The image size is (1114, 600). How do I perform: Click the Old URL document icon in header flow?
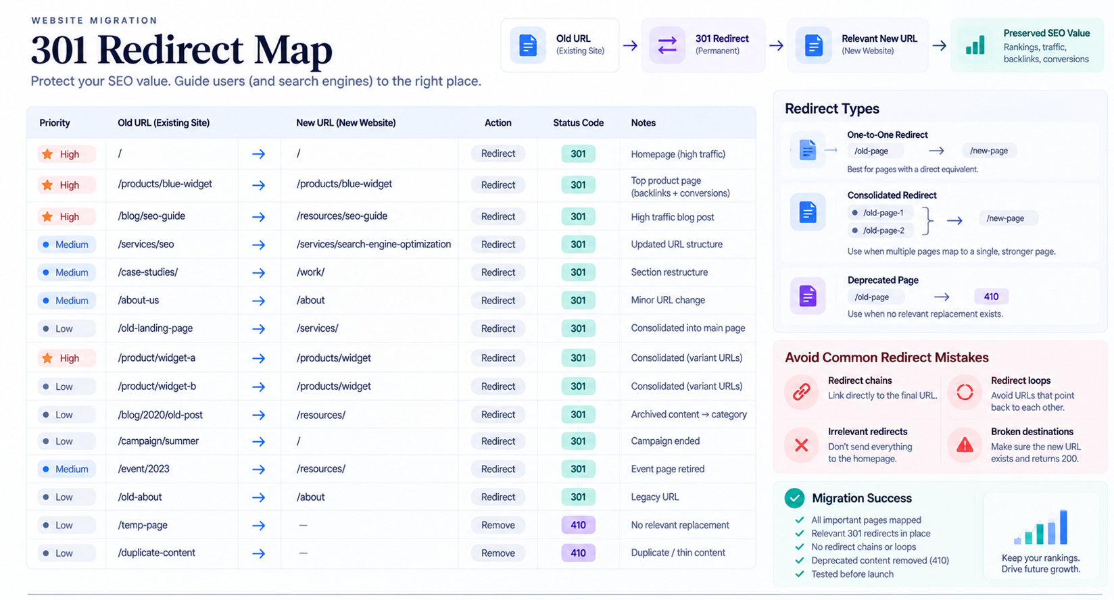pos(528,45)
